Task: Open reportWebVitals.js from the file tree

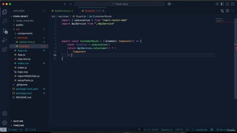Action: tap(29, 76)
